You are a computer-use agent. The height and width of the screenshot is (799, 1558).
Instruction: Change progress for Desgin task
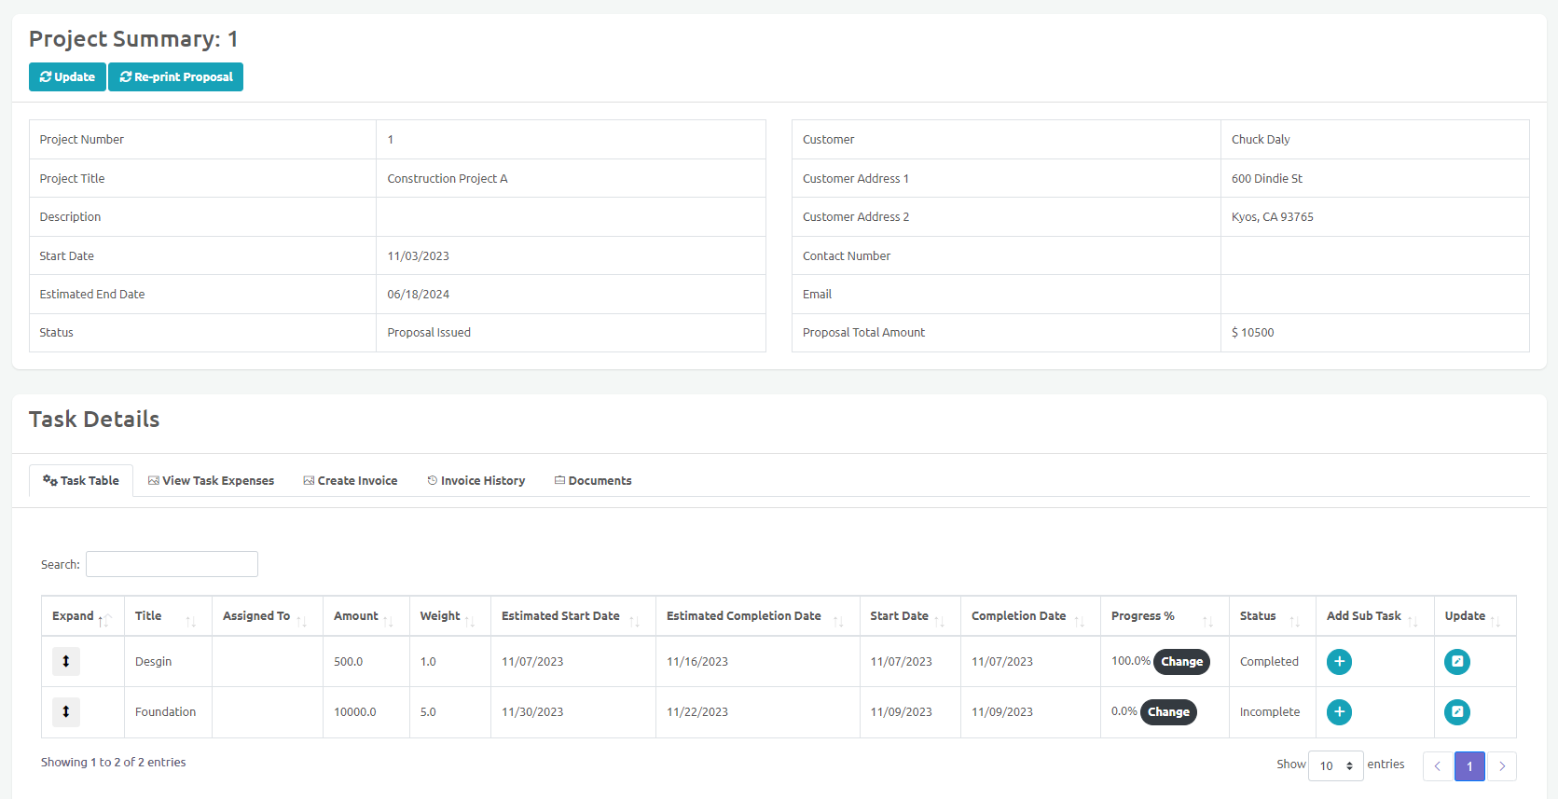click(x=1181, y=662)
